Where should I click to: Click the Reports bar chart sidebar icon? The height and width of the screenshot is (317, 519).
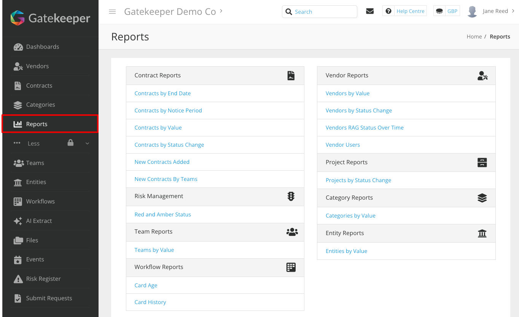point(18,124)
